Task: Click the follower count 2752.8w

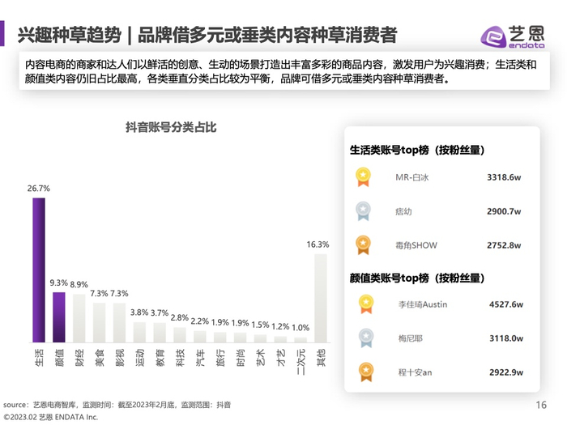Action: point(504,245)
